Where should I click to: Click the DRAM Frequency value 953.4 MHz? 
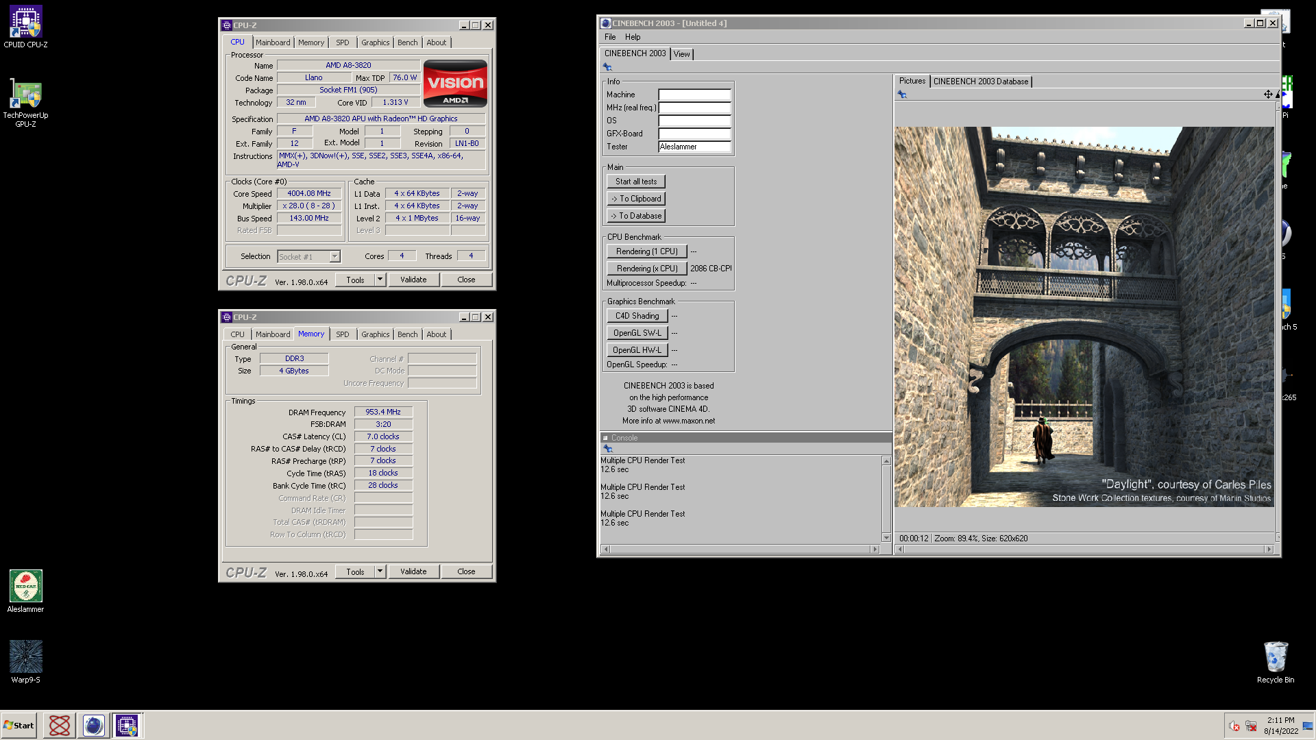pyautogui.click(x=383, y=412)
